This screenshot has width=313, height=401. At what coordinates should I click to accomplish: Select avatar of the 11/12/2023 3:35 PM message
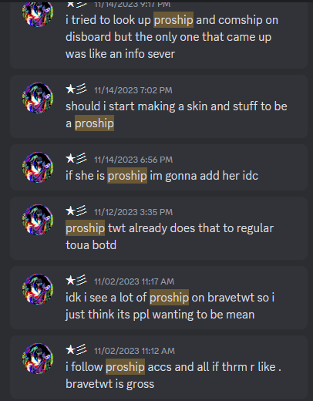(38, 220)
